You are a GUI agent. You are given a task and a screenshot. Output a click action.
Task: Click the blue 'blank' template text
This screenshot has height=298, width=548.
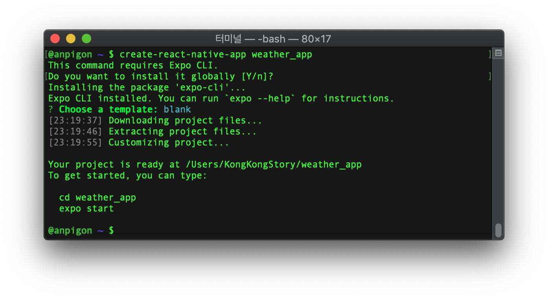pyautogui.click(x=177, y=110)
